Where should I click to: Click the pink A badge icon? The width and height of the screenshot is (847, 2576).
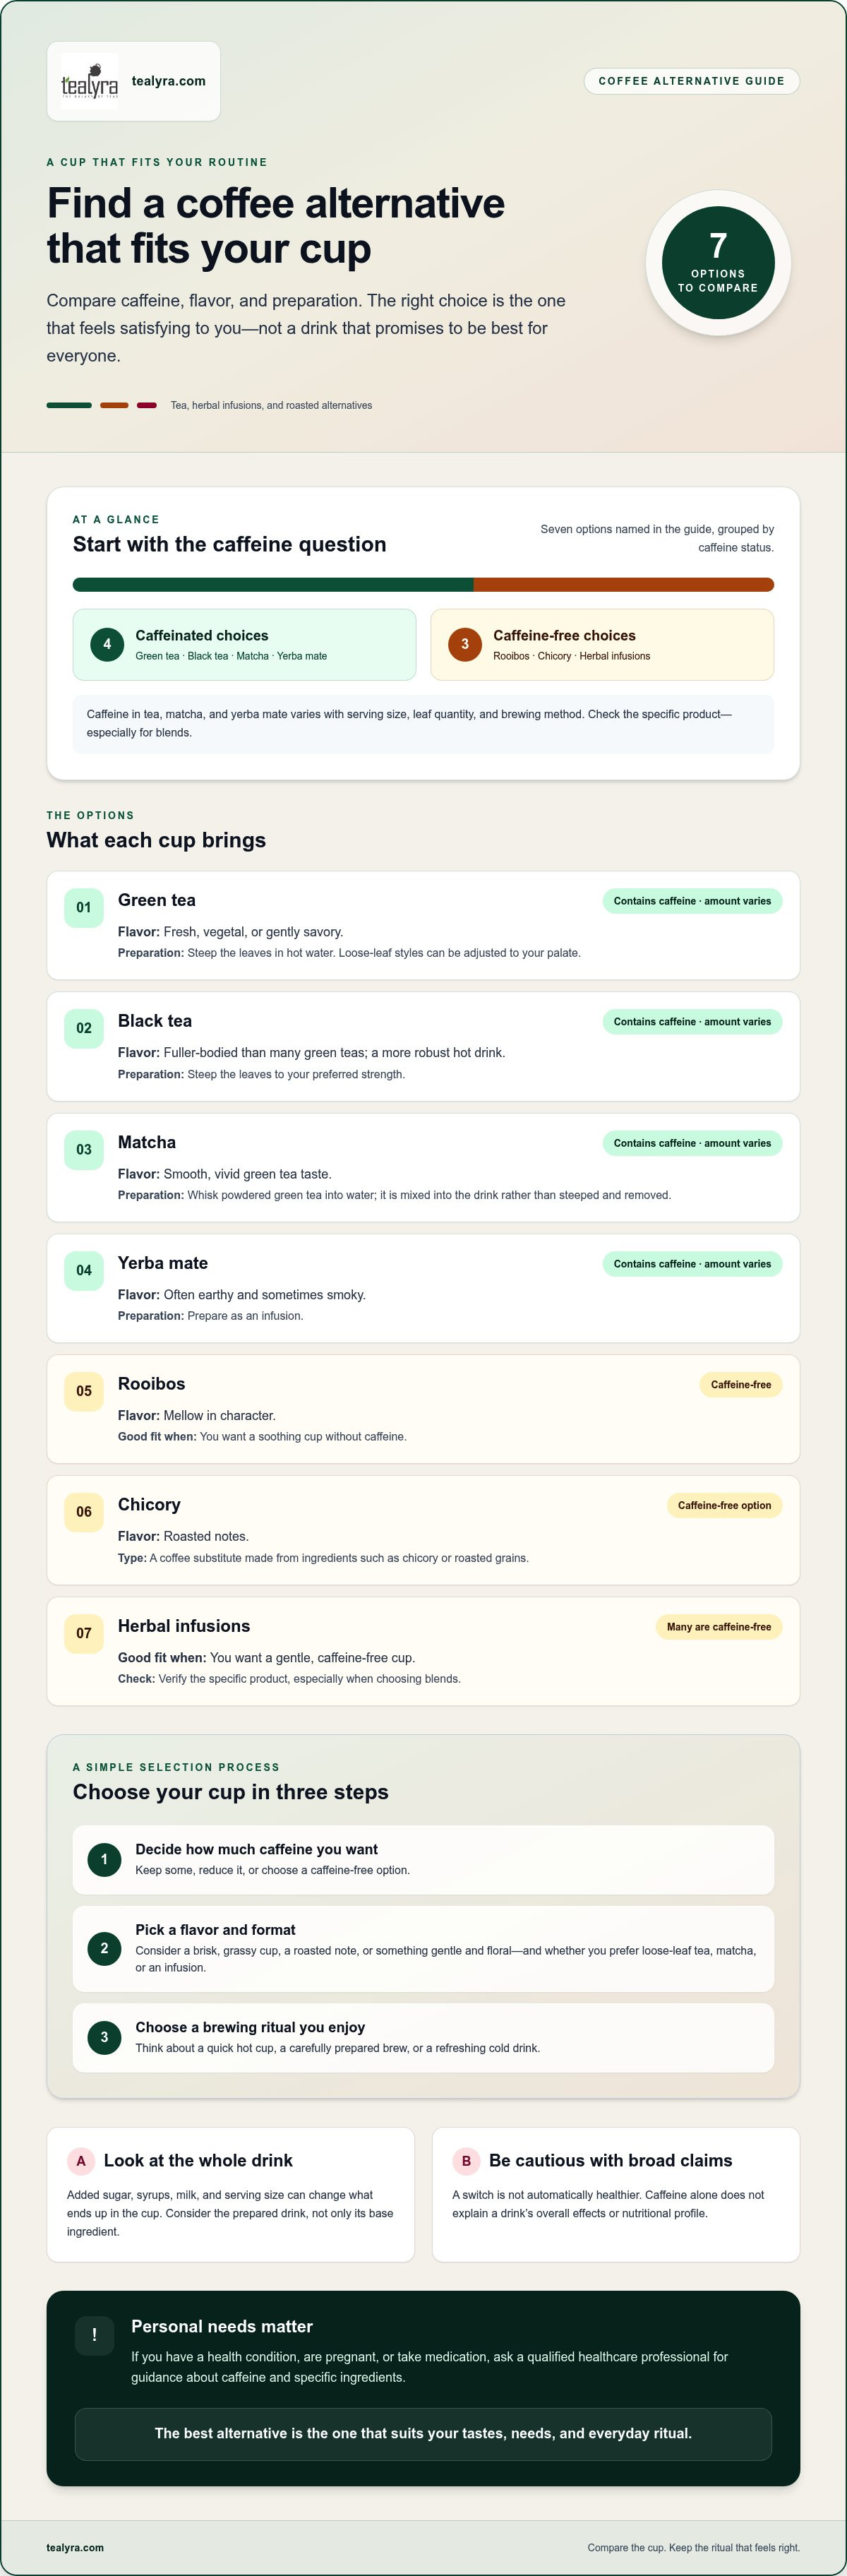(x=81, y=2161)
